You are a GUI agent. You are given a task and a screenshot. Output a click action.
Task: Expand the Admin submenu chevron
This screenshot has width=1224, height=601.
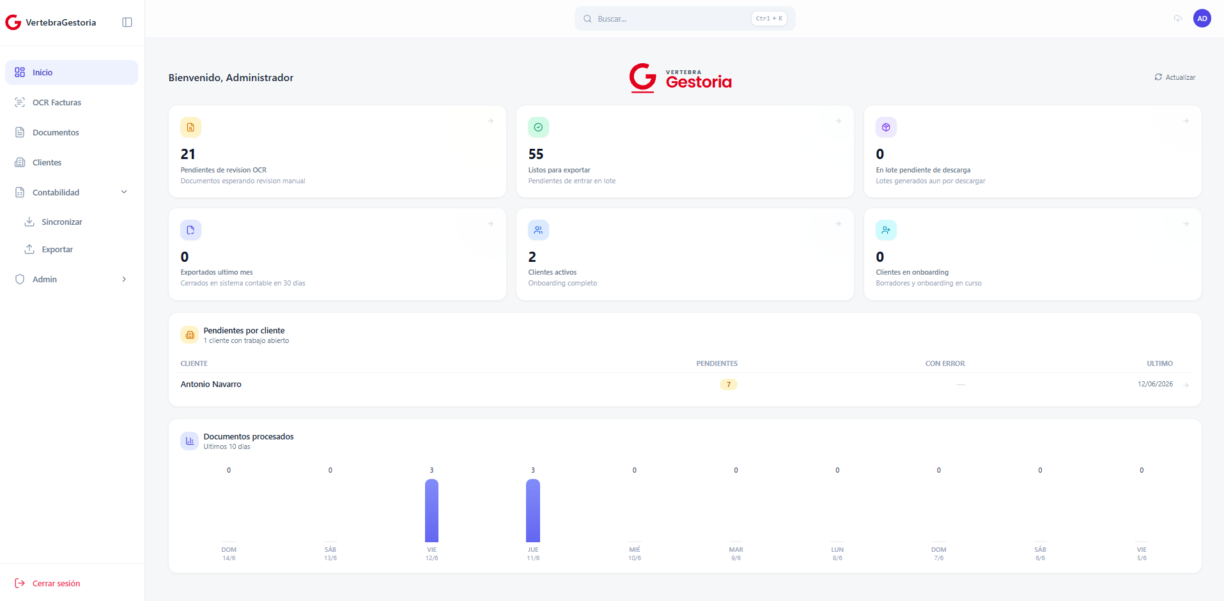click(124, 279)
